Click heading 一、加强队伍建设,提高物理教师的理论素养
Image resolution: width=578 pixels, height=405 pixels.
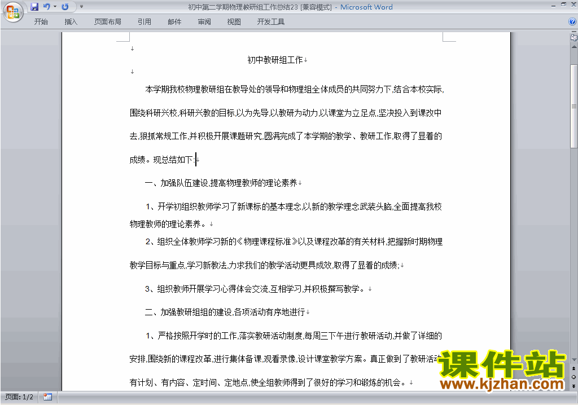[x=221, y=183]
